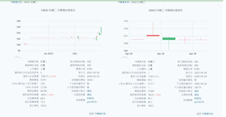Select Apr 26 axis label
Image resolution: width=226 pixels, height=117 pixels.
click(161, 53)
